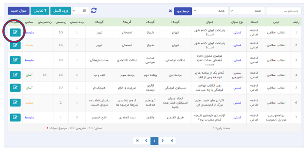Select the شبیخون فرهنگی cell
Screen dimensions: 305x151
click(x=175, y=88)
